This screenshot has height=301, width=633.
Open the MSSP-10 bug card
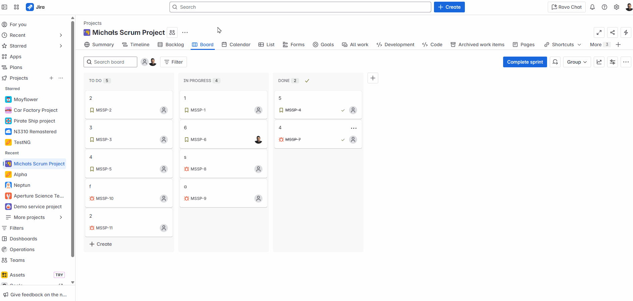click(129, 193)
